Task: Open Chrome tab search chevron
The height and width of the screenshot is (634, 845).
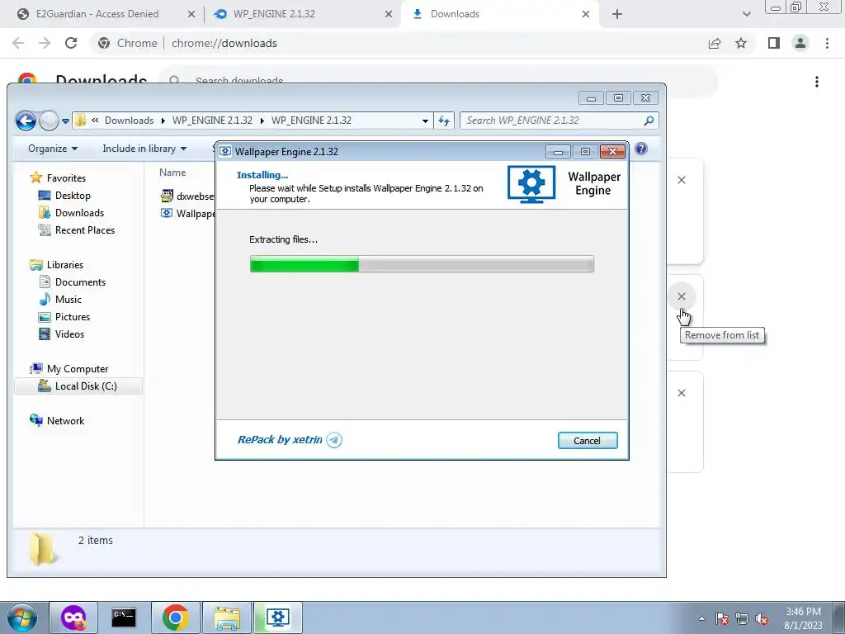Action: (746, 15)
